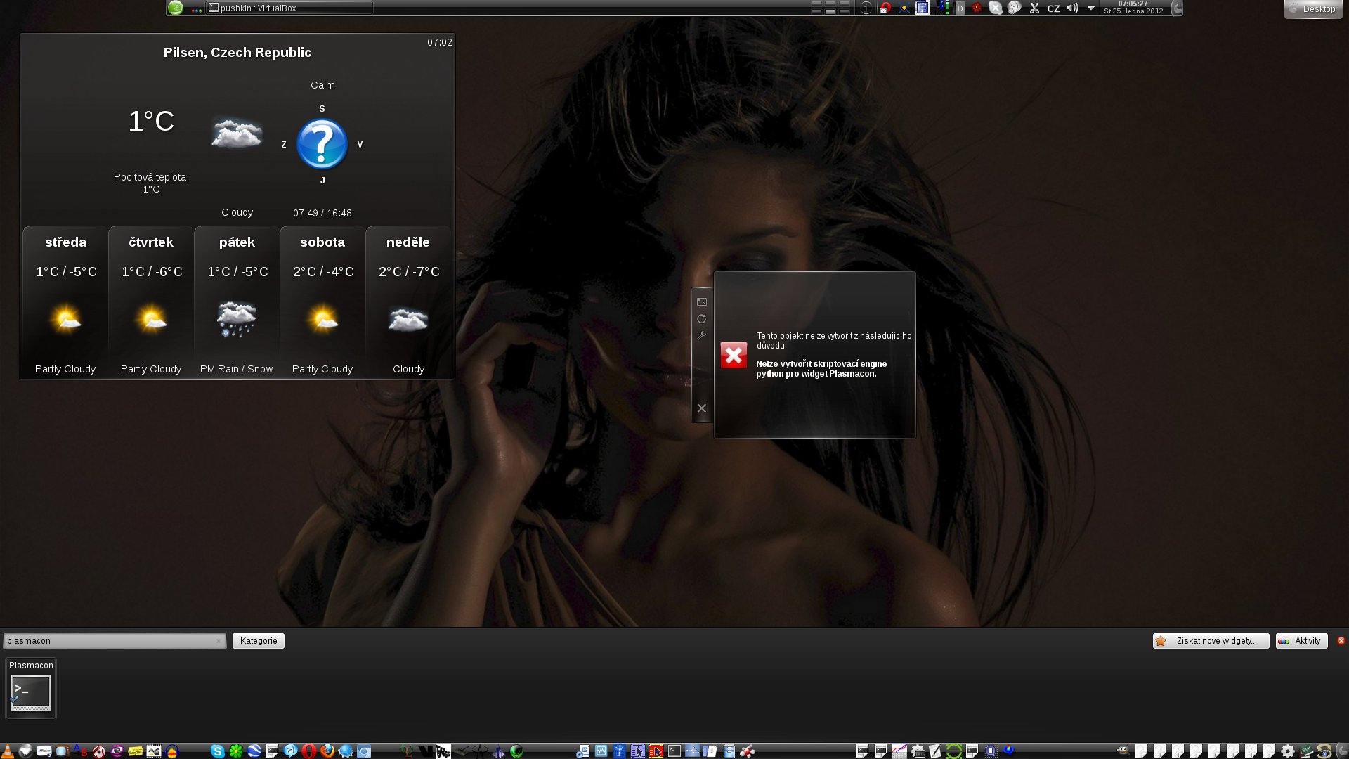Launch Firefox browser from the panel
This screenshot has width=1349, height=759.
(327, 751)
